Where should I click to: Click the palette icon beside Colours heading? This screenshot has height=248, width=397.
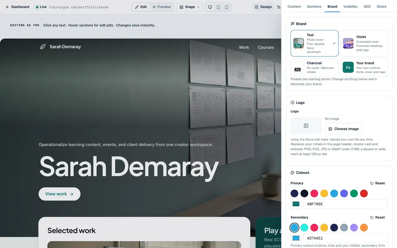(293, 173)
